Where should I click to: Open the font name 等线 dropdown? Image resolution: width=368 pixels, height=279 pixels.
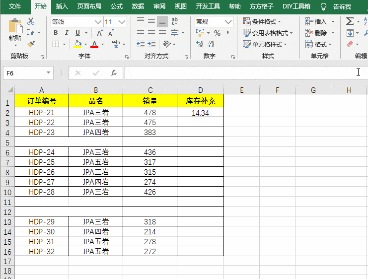click(98, 22)
